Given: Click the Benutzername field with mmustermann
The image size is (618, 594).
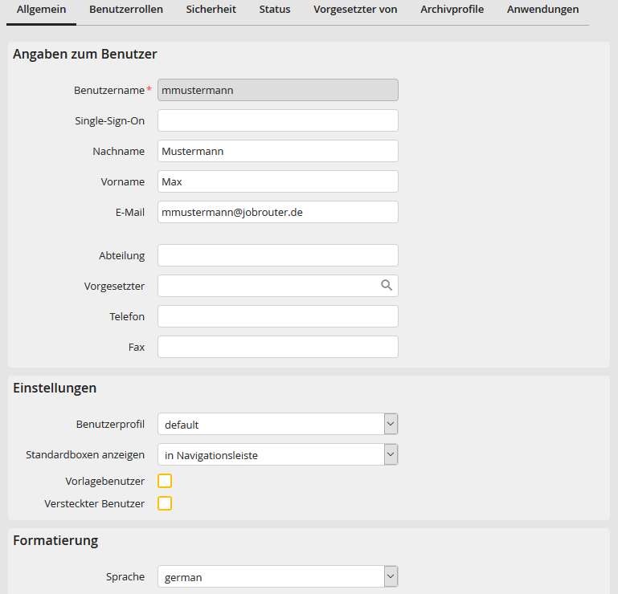Looking at the screenshot, I should (x=278, y=90).
